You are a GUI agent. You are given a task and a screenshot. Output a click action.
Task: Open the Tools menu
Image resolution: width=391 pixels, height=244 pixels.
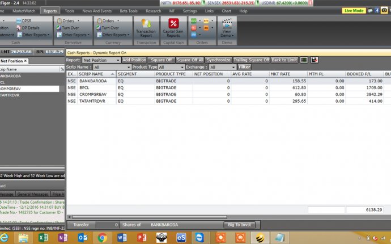[x=69, y=11]
